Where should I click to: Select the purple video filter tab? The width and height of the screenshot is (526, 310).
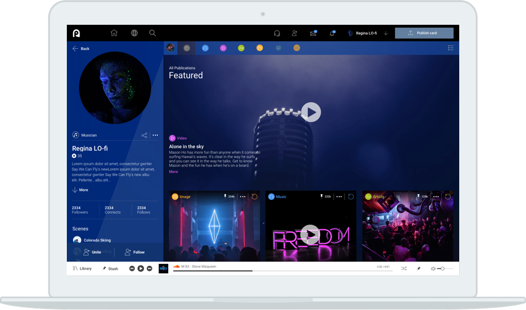point(223,48)
